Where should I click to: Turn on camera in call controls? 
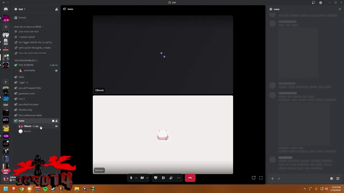coord(142,178)
